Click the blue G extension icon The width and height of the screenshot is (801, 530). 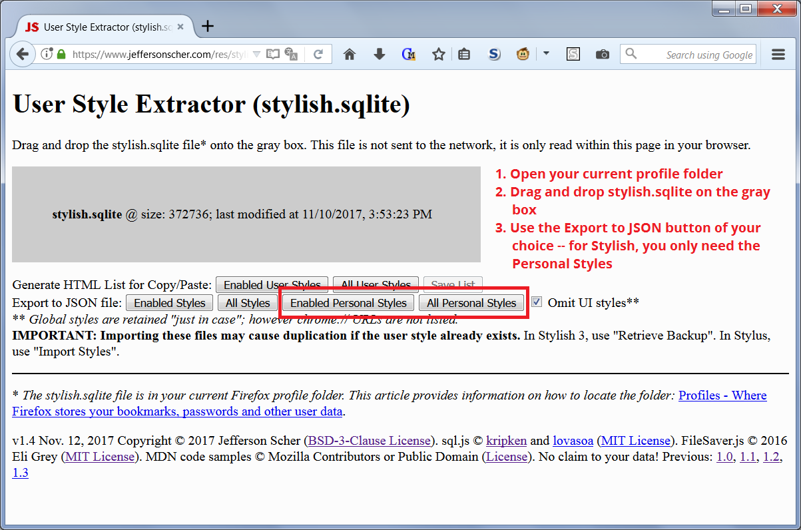[x=409, y=55]
